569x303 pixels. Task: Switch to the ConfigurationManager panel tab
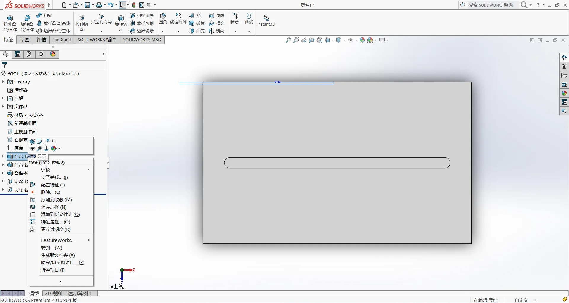pos(29,54)
